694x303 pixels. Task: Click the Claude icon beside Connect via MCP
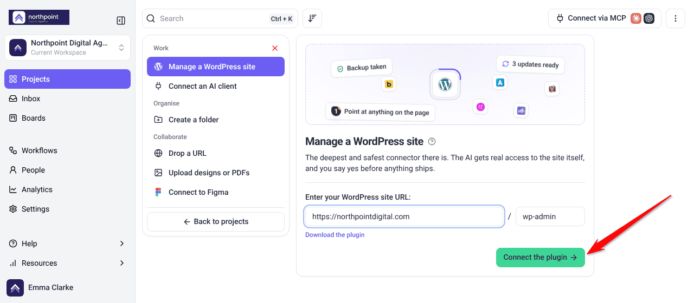pos(637,18)
